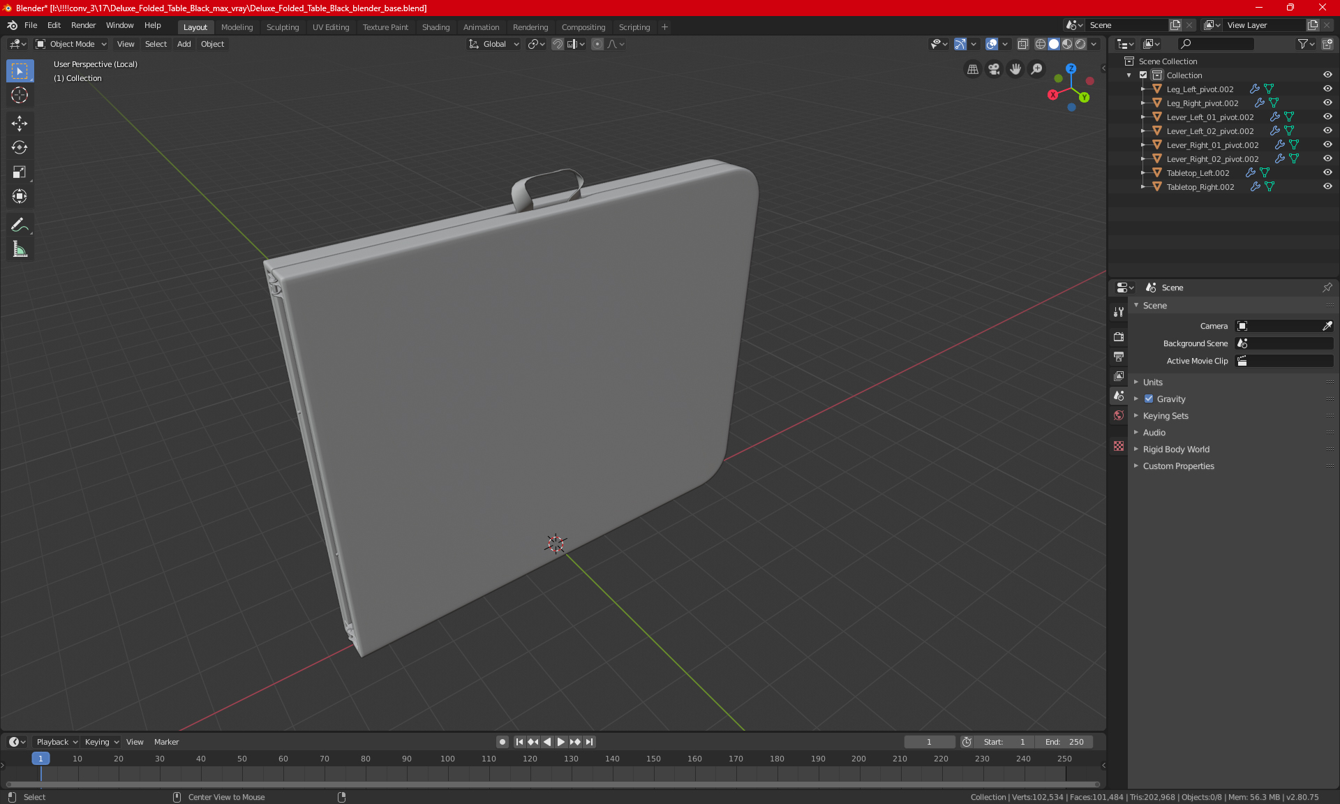Open the Texture properties tab
Viewport: 1340px width, 804px height.
(1119, 446)
